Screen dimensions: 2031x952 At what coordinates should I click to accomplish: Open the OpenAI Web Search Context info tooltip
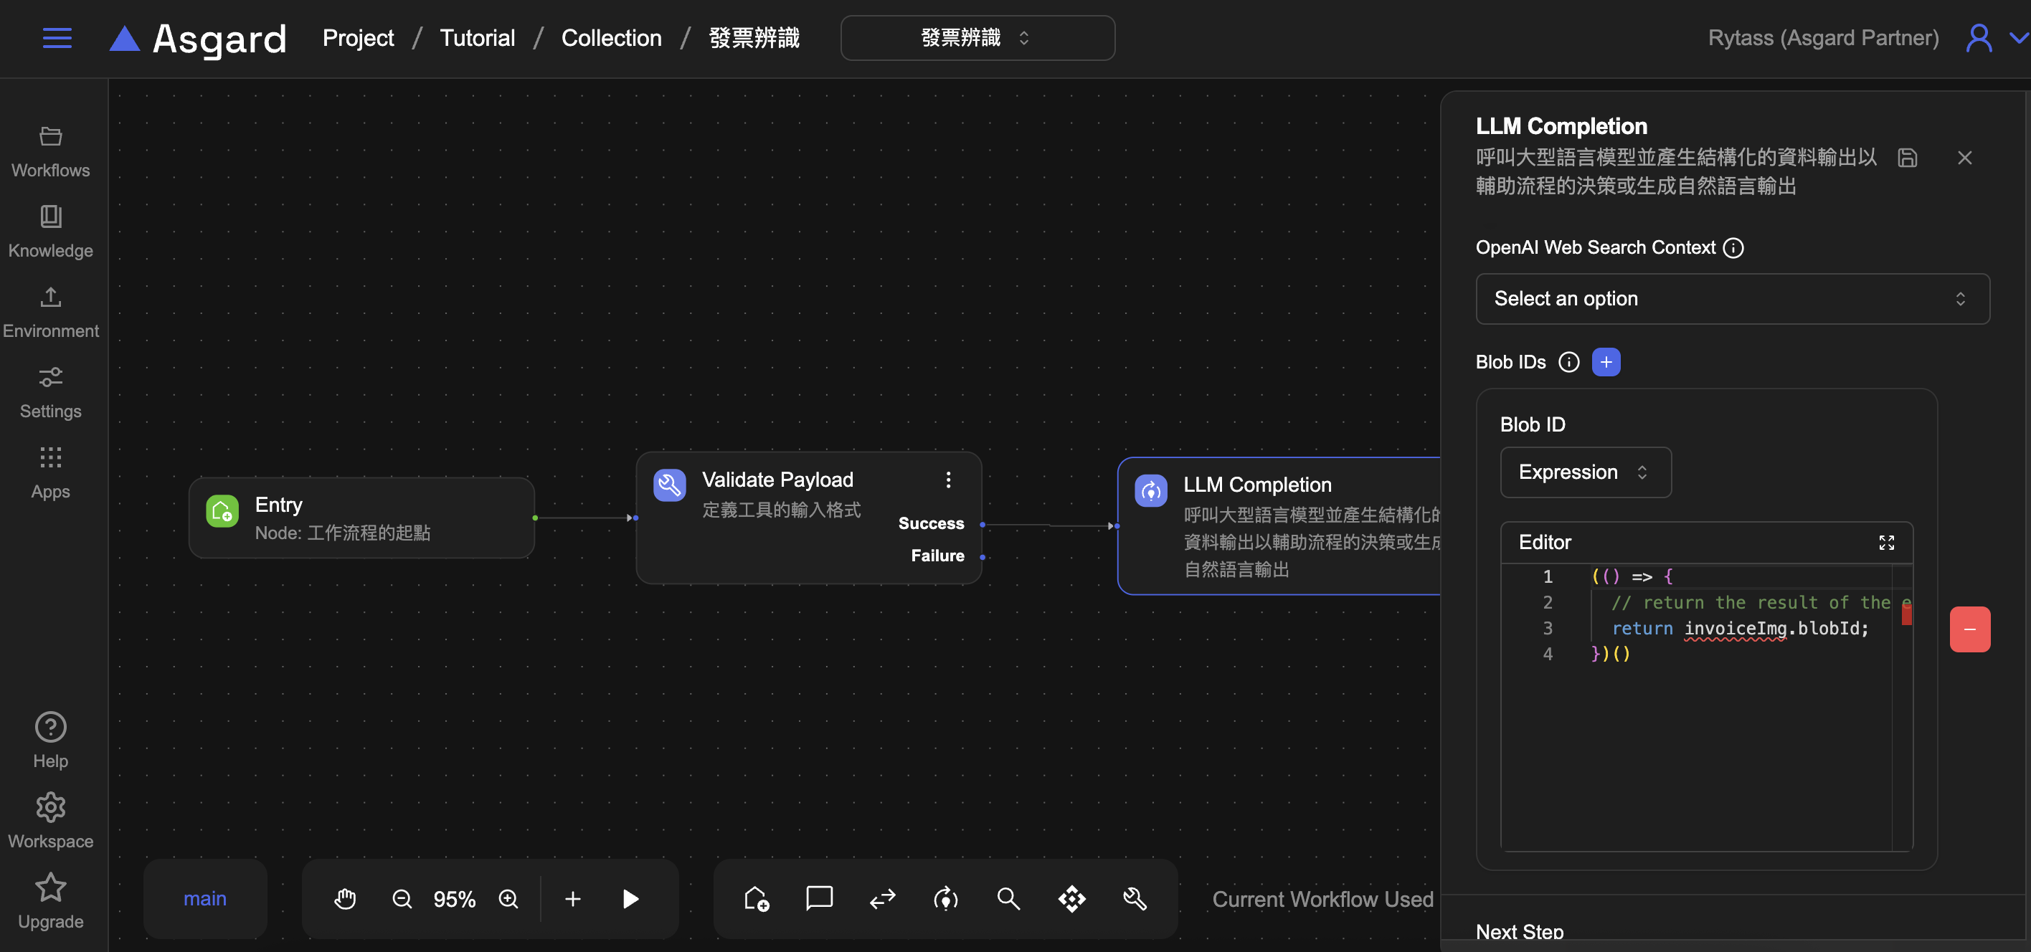tap(1734, 247)
